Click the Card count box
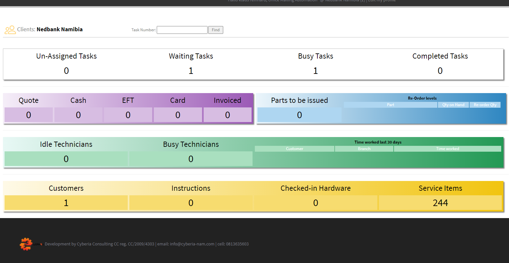This screenshot has width=509, height=263. [178, 115]
